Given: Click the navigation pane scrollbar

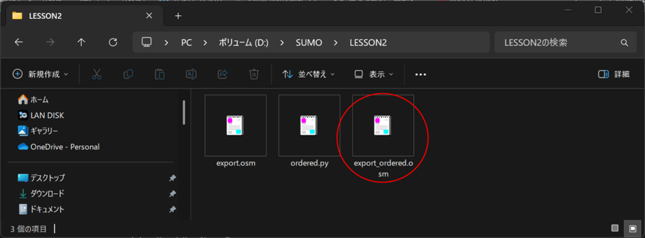Looking at the screenshot, I should (x=184, y=112).
